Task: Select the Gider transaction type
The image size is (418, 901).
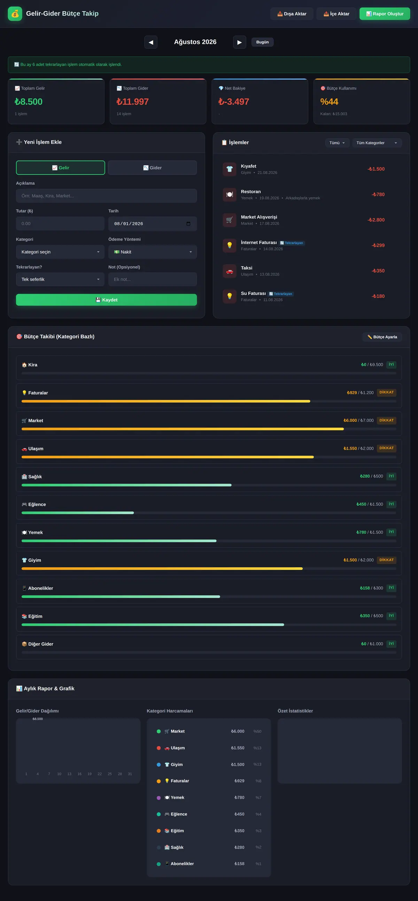Action: click(152, 167)
